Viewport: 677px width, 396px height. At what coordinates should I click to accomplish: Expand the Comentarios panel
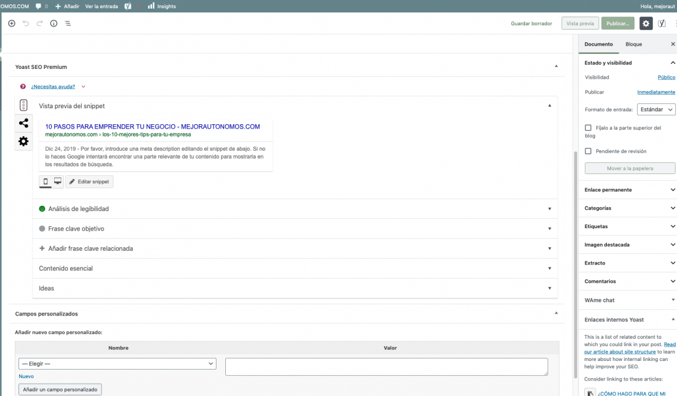tap(628, 281)
